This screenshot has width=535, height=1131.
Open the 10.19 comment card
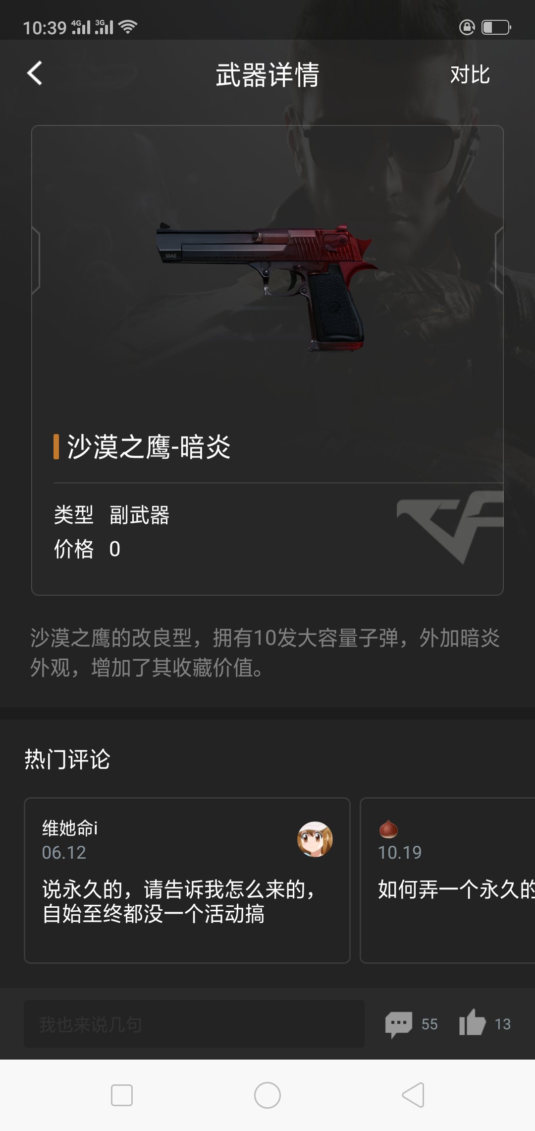pos(448,880)
